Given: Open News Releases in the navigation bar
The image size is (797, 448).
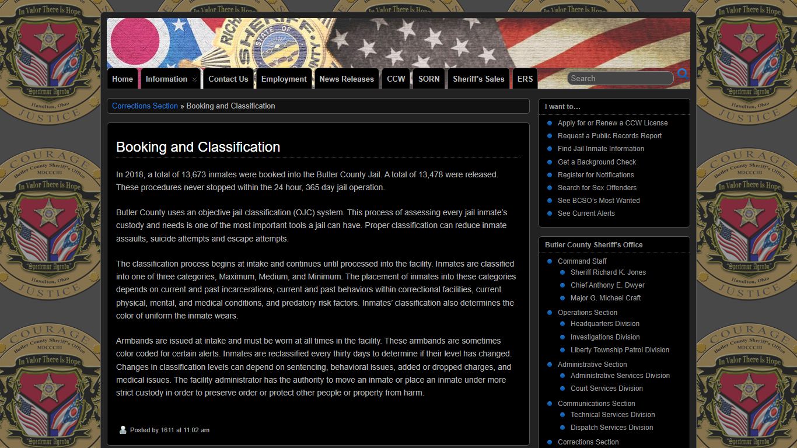Looking at the screenshot, I should point(347,79).
